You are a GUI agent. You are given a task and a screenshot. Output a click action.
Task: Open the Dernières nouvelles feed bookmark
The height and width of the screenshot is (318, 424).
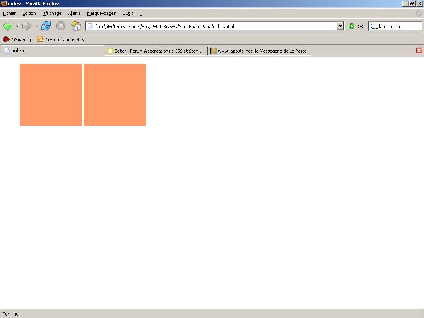(x=60, y=40)
